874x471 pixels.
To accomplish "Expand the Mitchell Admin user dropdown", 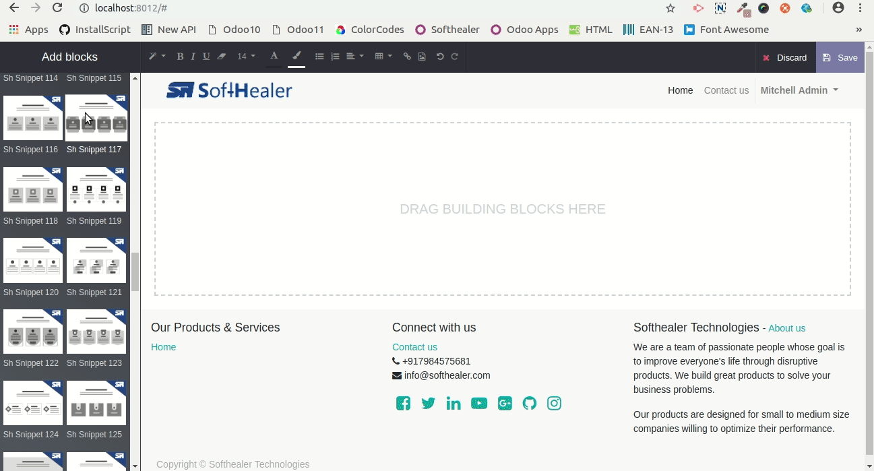I will 799,90.
